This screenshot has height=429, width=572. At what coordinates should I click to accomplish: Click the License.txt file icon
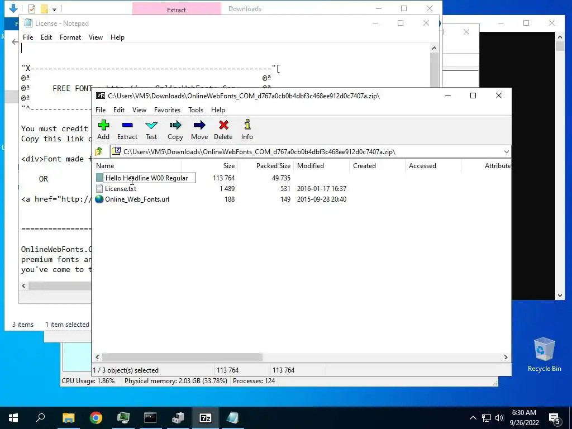99,189
